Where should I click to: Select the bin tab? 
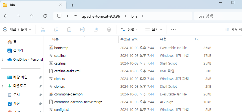(x=33, y=5)
